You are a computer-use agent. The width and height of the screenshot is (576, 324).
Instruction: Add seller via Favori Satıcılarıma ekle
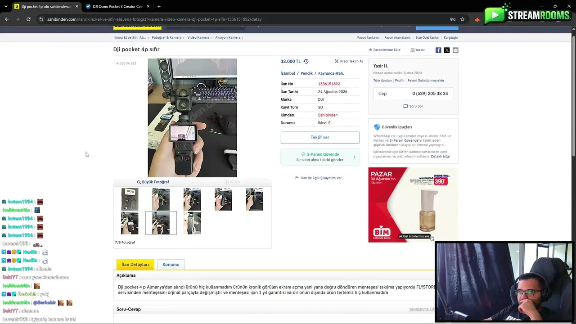(x=426, y=81)
